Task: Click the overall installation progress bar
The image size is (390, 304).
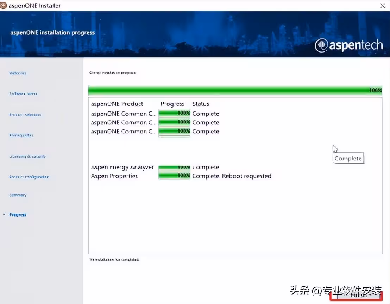Action: click(x=235, y=90)
